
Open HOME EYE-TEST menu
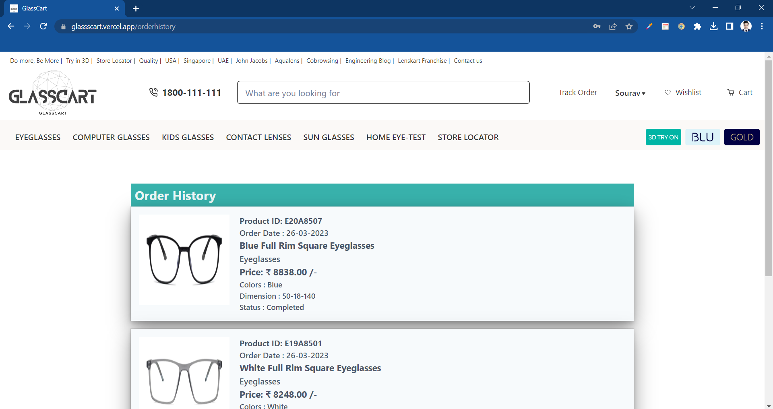coord(396,137)
